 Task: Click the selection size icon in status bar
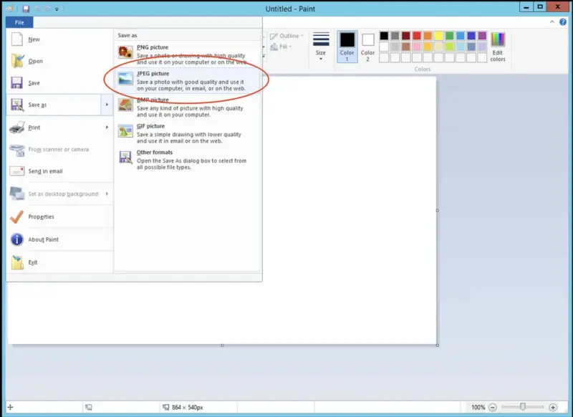point(88,407)
